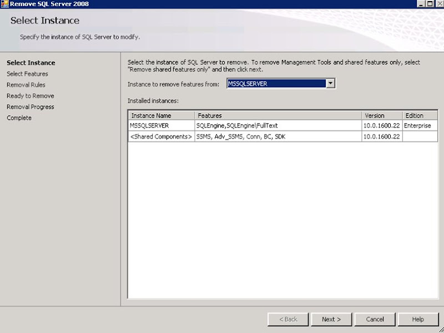Minimize the Remove SQL Server 2008 window

click(x=421, y=4)
